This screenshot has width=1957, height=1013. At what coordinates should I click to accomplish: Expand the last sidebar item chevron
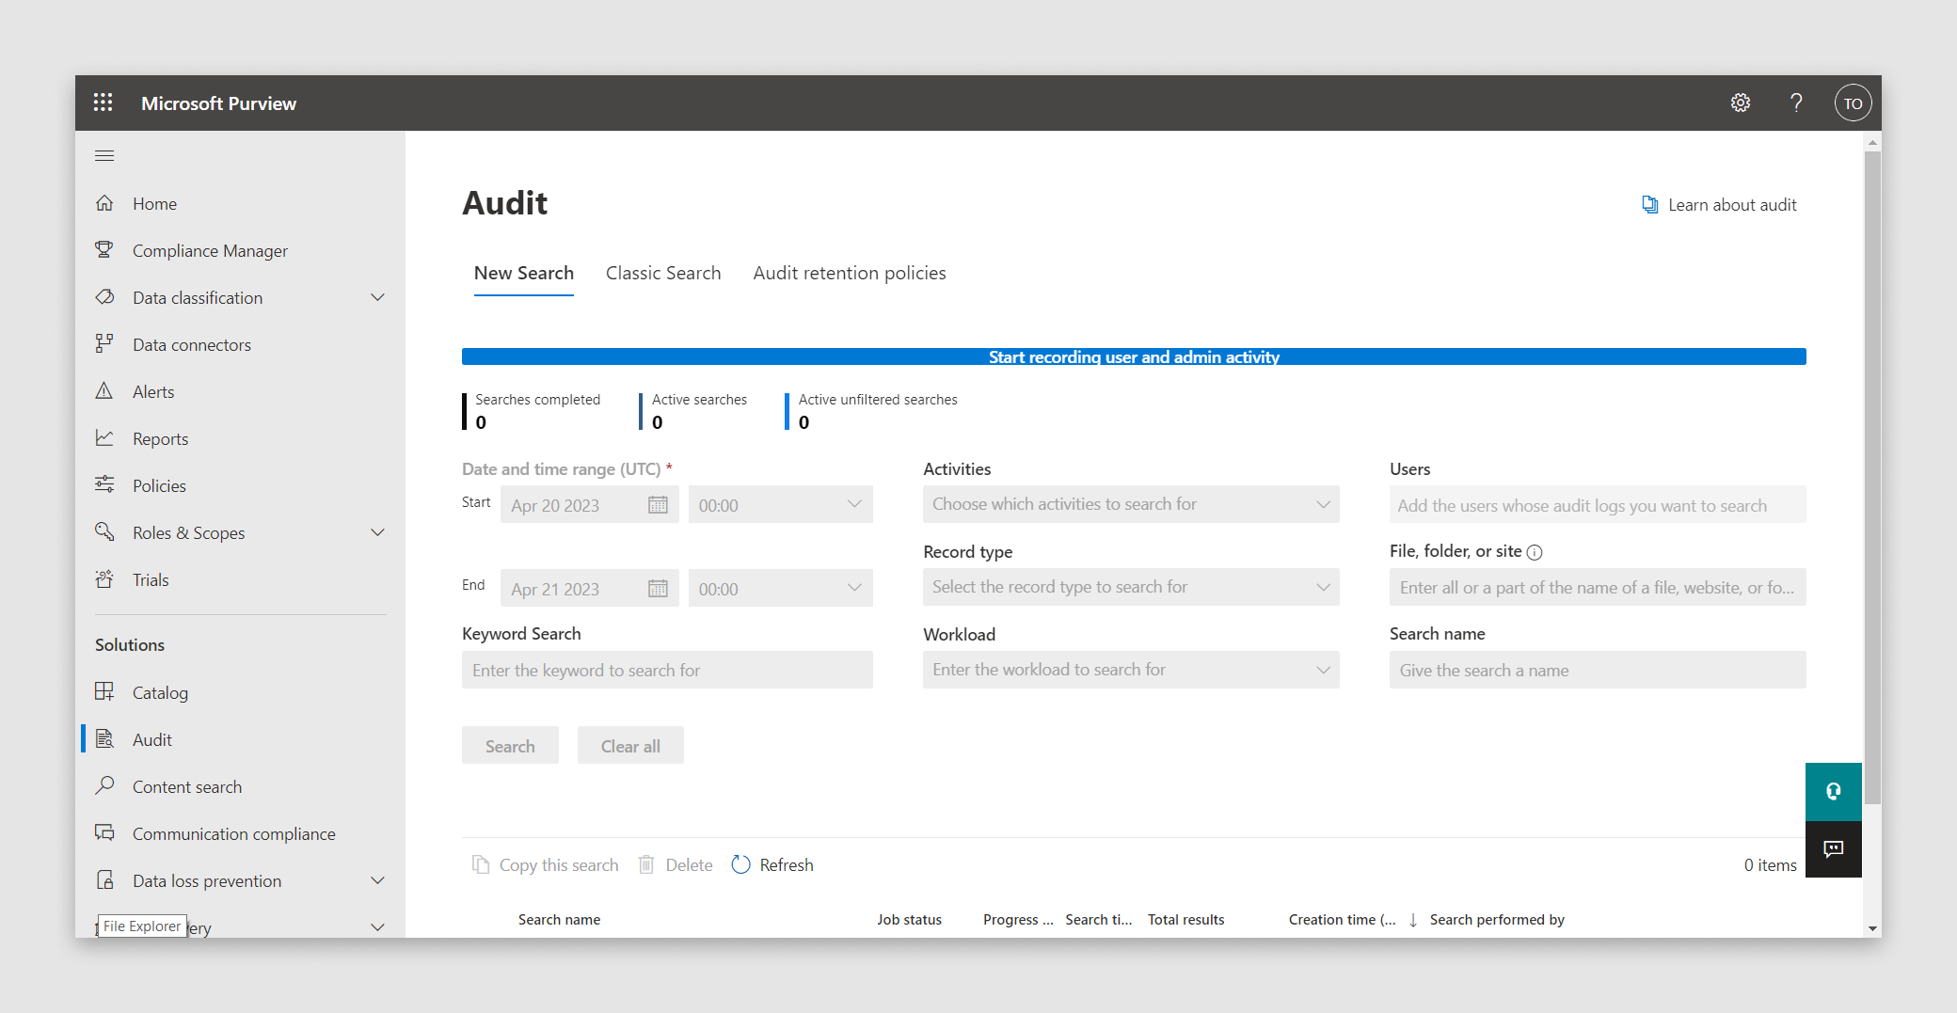coord(378,927)
